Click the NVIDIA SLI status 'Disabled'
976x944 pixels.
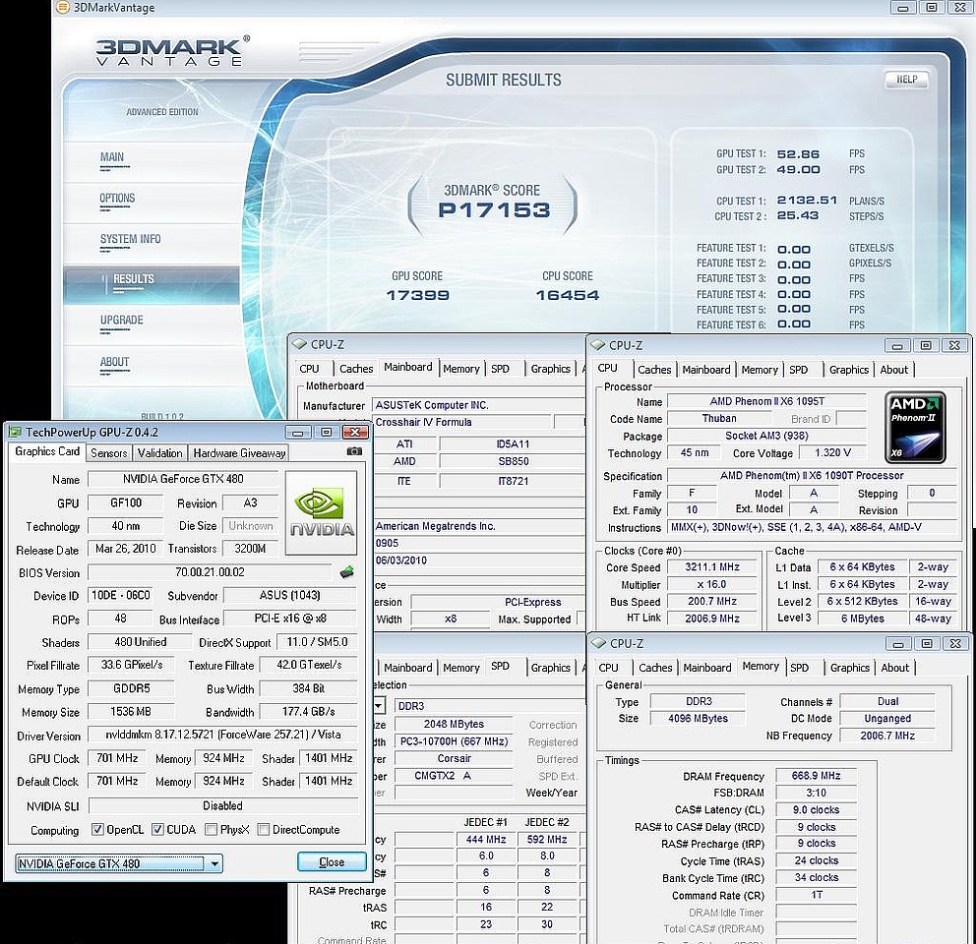(222, 805)
